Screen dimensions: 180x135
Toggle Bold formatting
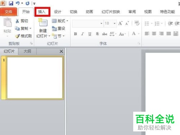[75, 34]
